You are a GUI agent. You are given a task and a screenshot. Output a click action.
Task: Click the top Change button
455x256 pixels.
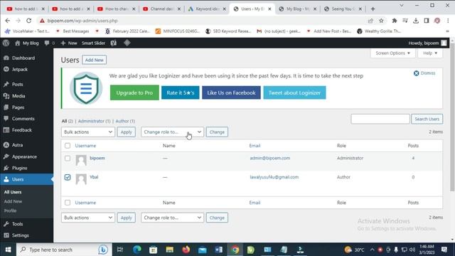pyautogui.click(x=217, y=132)
